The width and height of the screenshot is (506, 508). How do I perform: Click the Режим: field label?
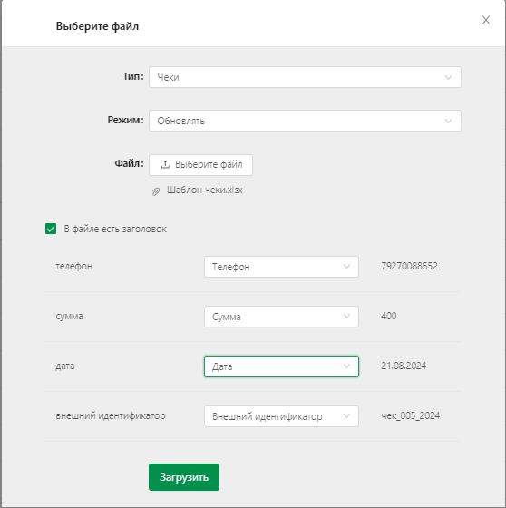click(126, 120)
